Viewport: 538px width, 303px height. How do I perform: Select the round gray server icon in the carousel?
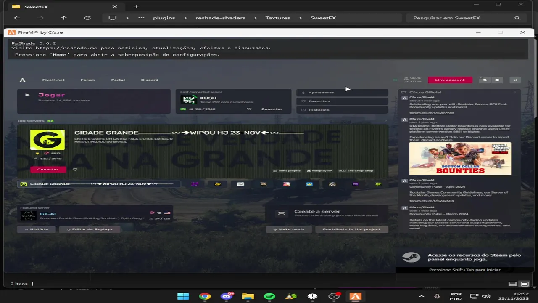(x=332, y=184)
